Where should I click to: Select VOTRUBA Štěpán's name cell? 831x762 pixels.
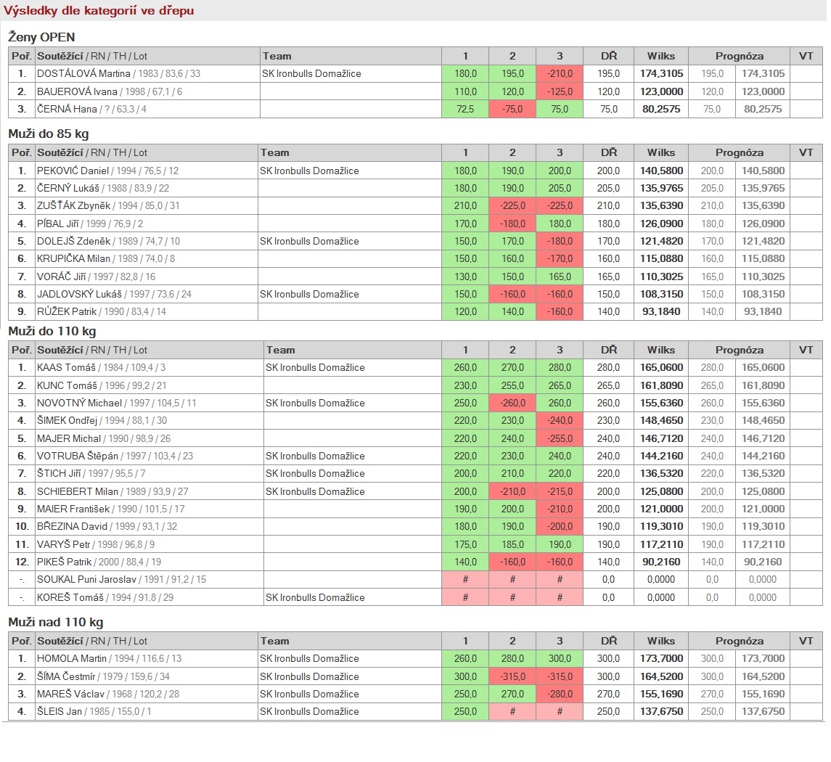149,456
